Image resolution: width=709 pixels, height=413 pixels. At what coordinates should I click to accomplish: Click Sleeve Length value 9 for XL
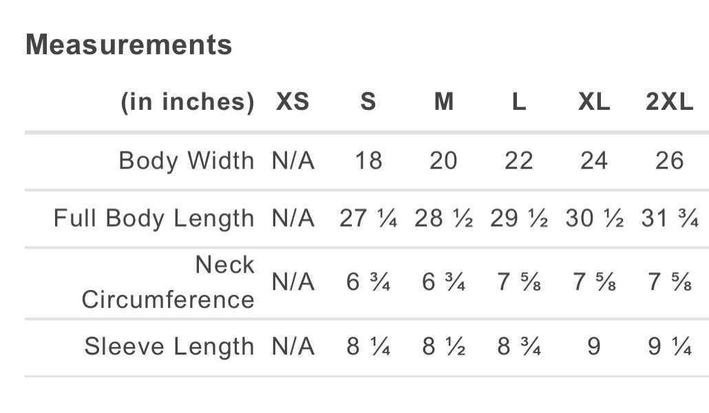[594, 346]
